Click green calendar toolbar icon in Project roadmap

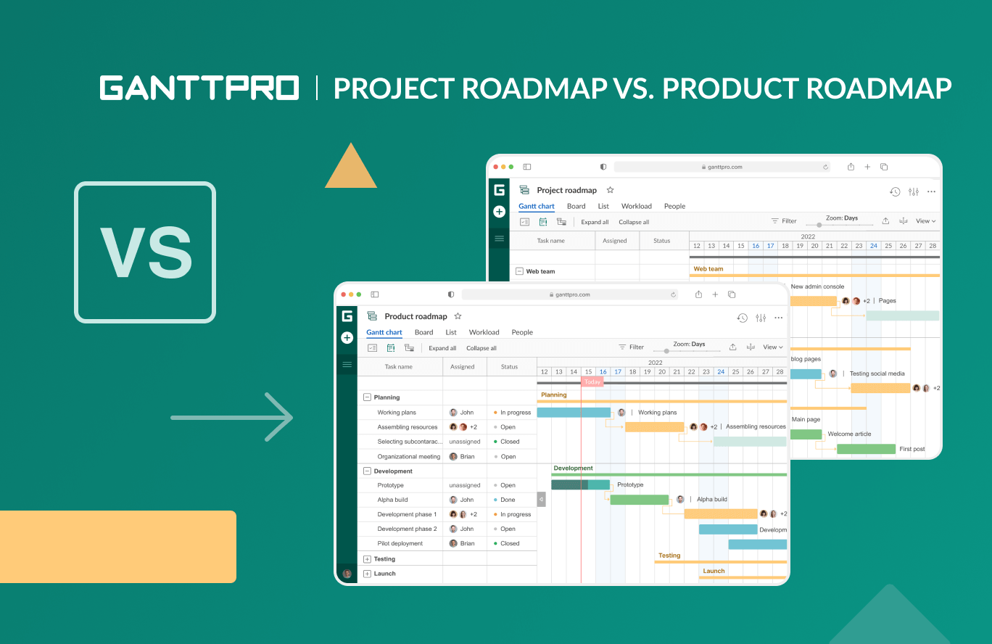point(542,222)
